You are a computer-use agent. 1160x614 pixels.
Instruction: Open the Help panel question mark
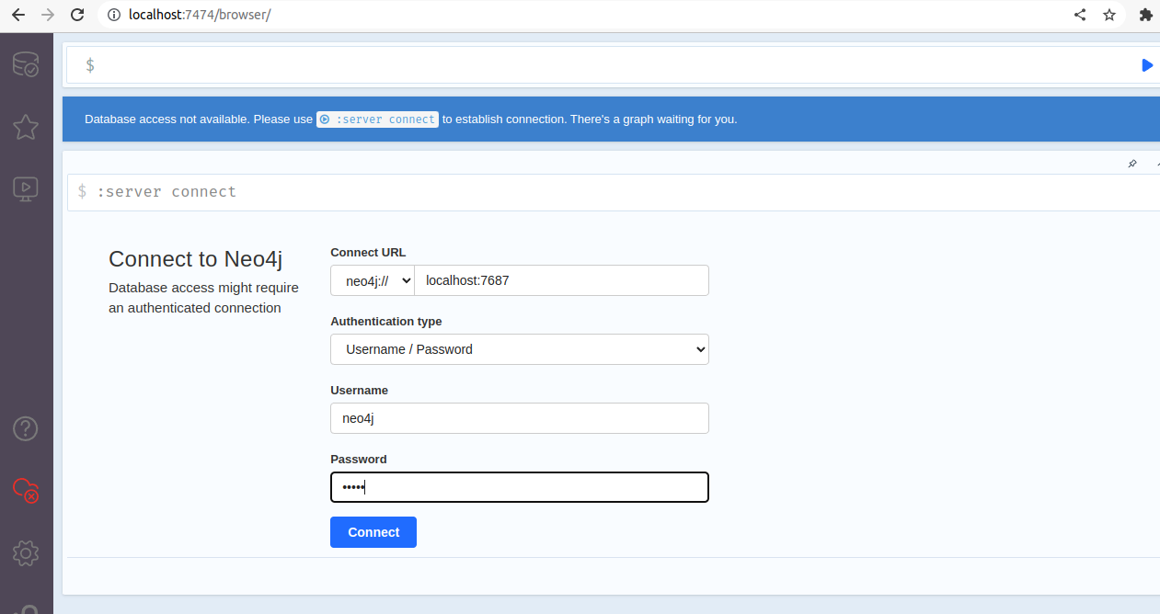coord(25,428)
